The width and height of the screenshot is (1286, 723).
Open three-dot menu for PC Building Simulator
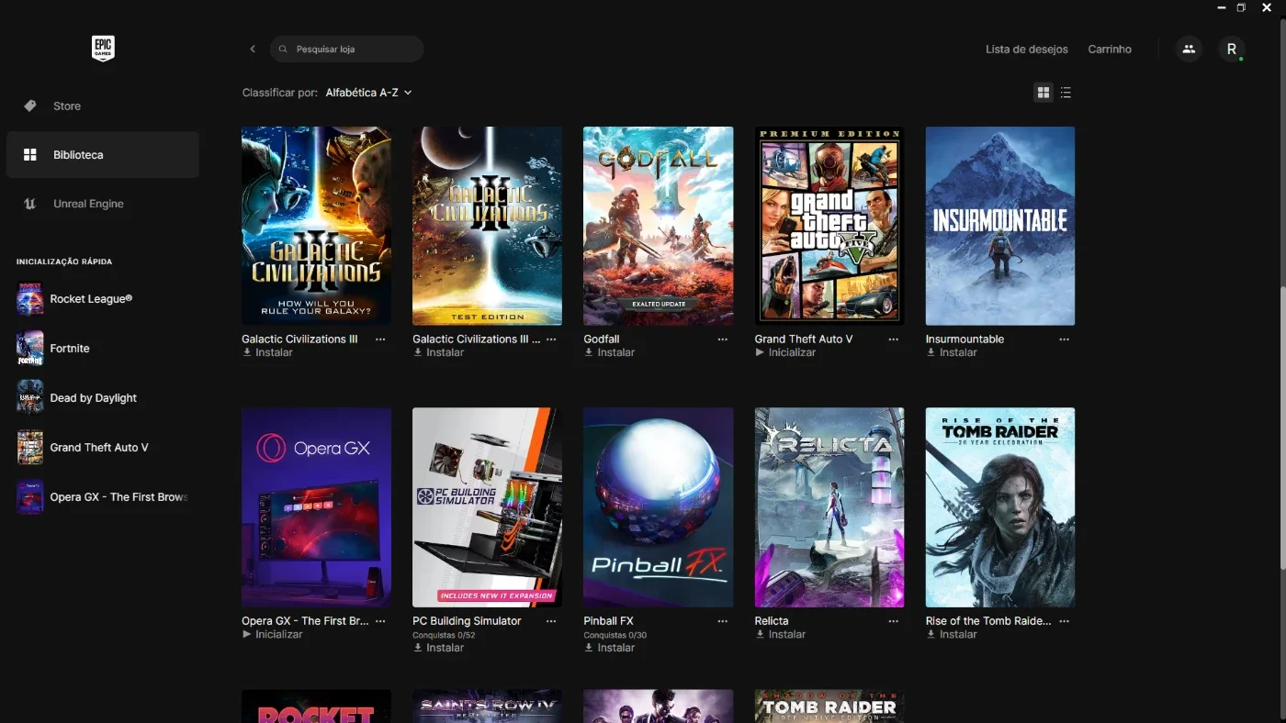551,621
